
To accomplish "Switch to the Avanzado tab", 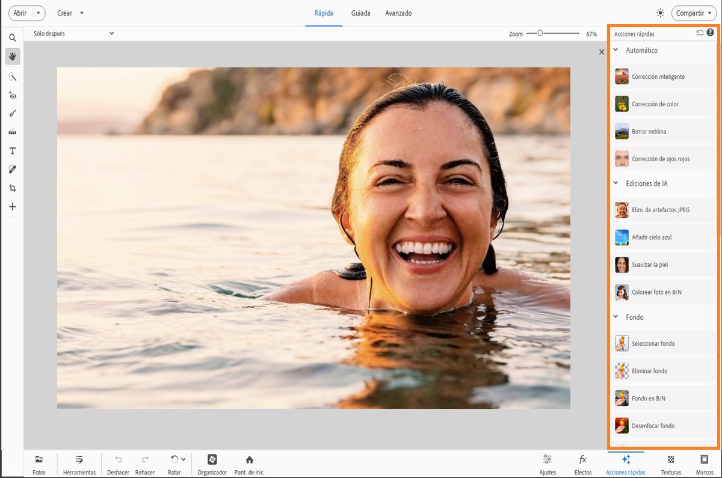I will coord(398,13).
